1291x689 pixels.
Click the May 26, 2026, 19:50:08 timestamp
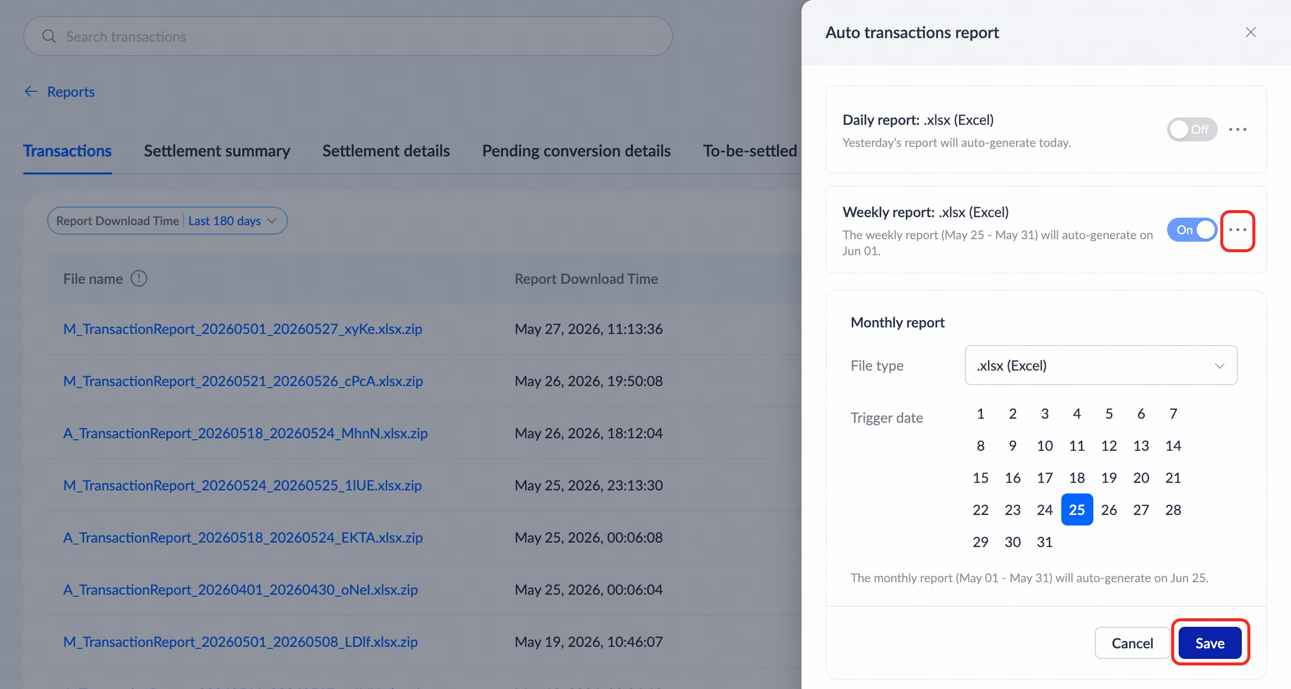(588, 381)
